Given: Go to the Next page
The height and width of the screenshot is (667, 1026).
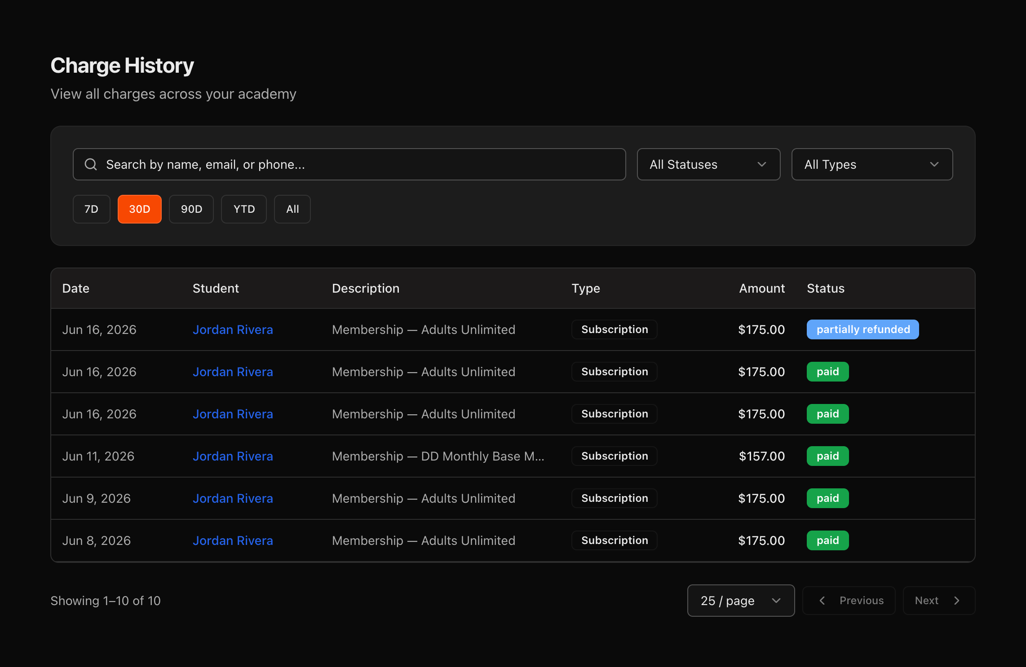Looking at the screenshot, I should (939, 601).
